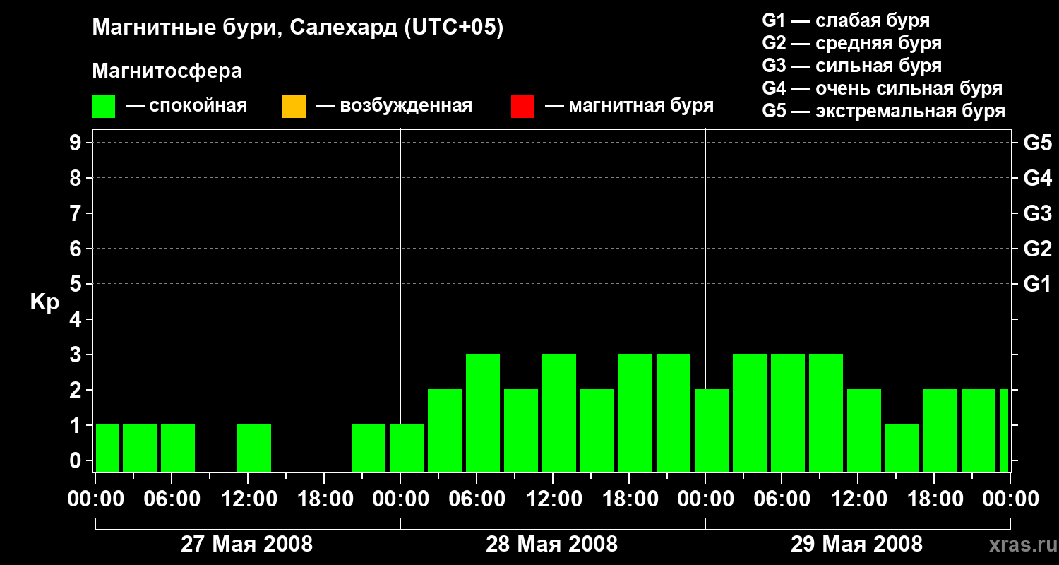
Task: Click the '— возбужденная' legend label
Action: click(x=394, y=106)
